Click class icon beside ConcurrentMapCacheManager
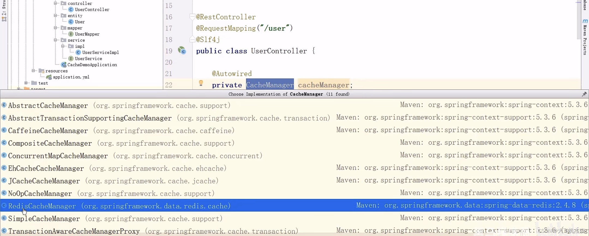Viewport: 589px width, 236px height. point(4,155)
